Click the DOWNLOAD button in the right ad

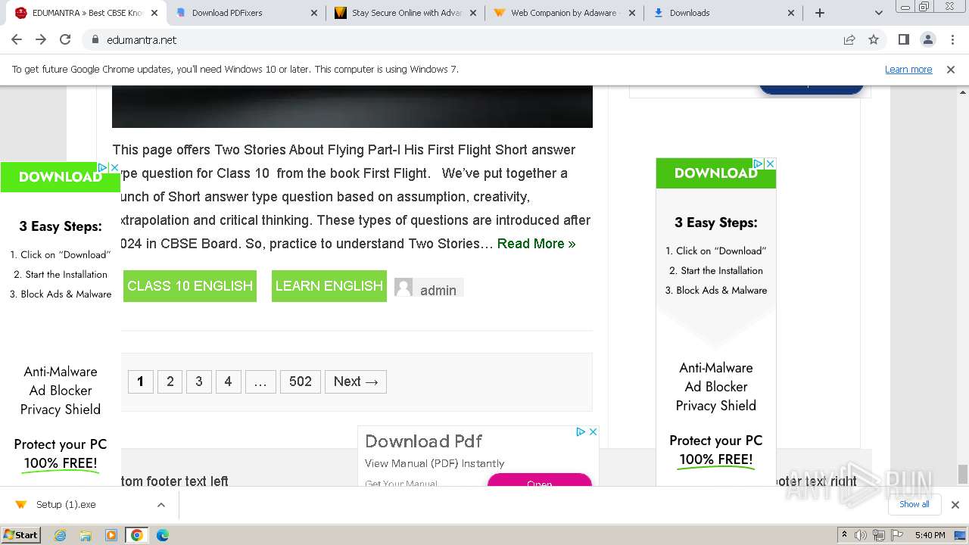[716, 173]
